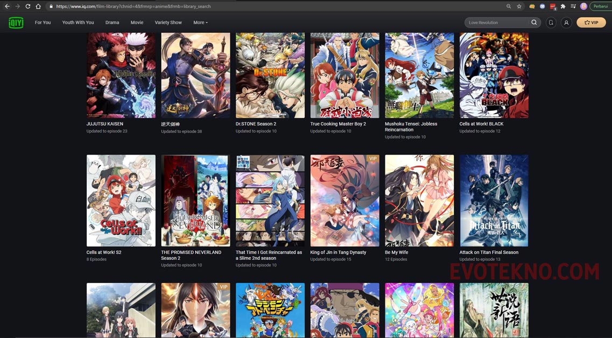The height and width of the screenshot is (338, 612).
Task: Reload the page
Action: coord(27,6)
